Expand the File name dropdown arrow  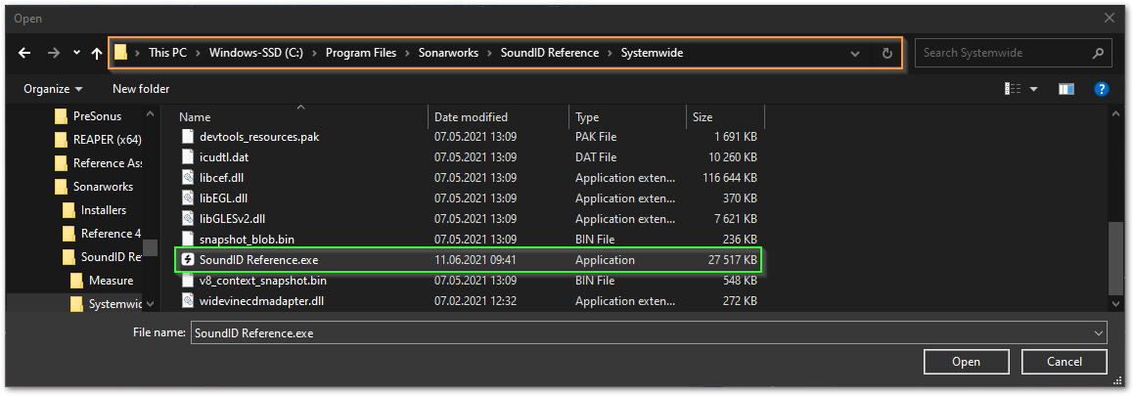click(1099, 332)
